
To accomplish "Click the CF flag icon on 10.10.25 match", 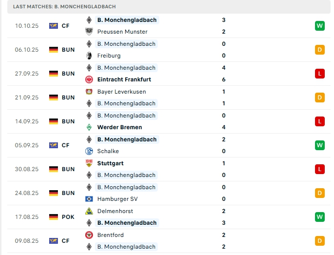I will (x=54, y=26).
